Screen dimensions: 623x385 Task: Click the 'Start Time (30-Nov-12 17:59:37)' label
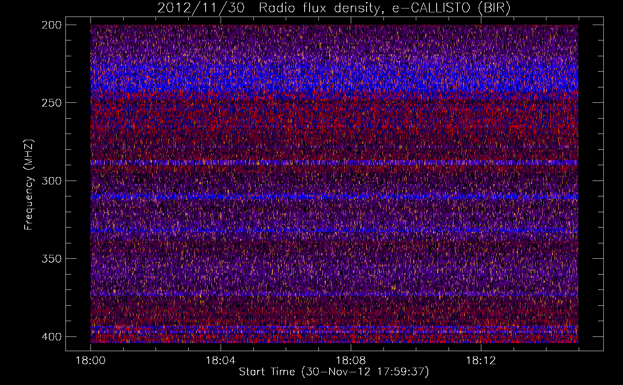[x=334, y=372]
